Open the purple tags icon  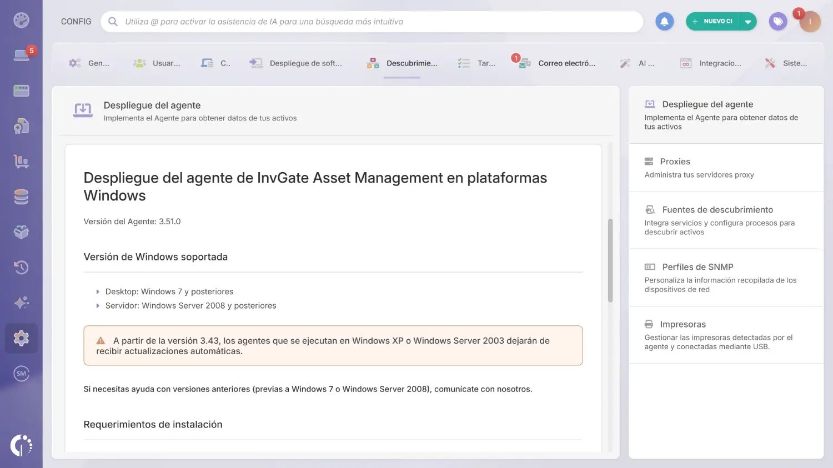click(778, 22)
